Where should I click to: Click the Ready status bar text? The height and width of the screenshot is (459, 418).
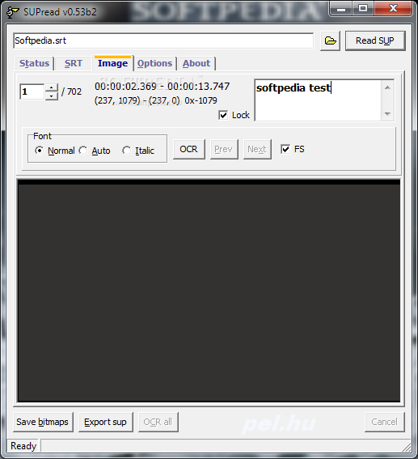coord(23,446)
